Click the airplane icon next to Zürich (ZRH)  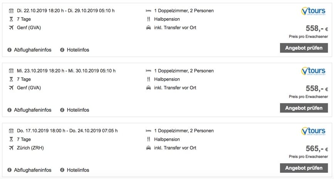click(11, 148)
